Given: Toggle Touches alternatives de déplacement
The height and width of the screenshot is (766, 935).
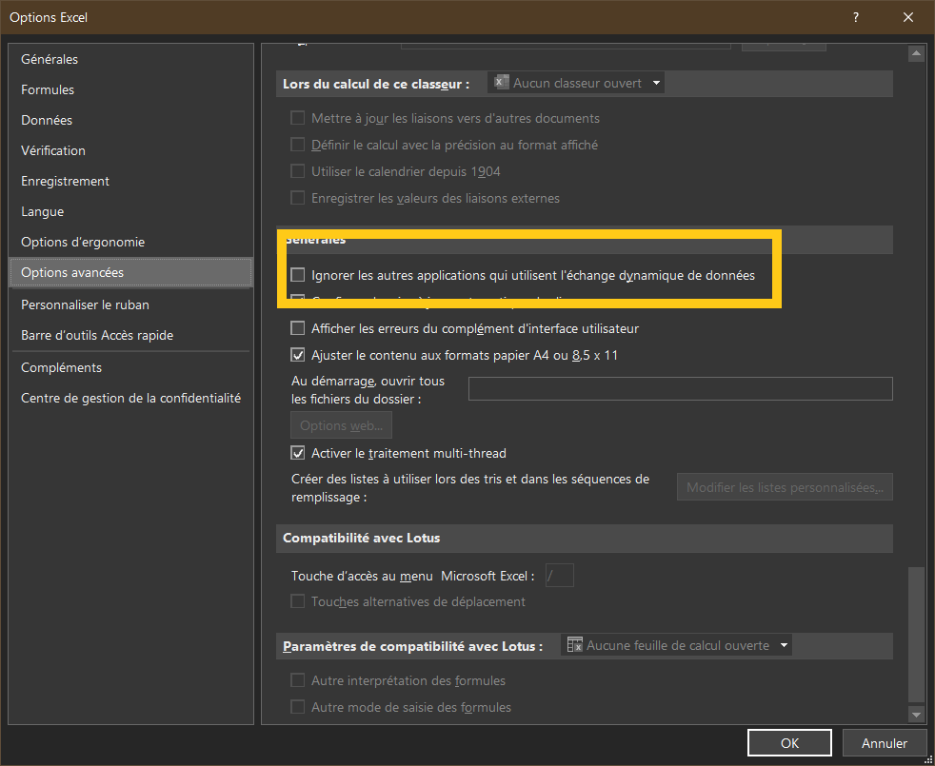Looking at the screenshot, I should tap(298, 601).
